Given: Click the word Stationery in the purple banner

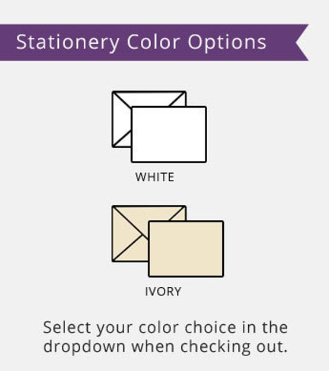Looking at the screenshot, I should [68, 42].
